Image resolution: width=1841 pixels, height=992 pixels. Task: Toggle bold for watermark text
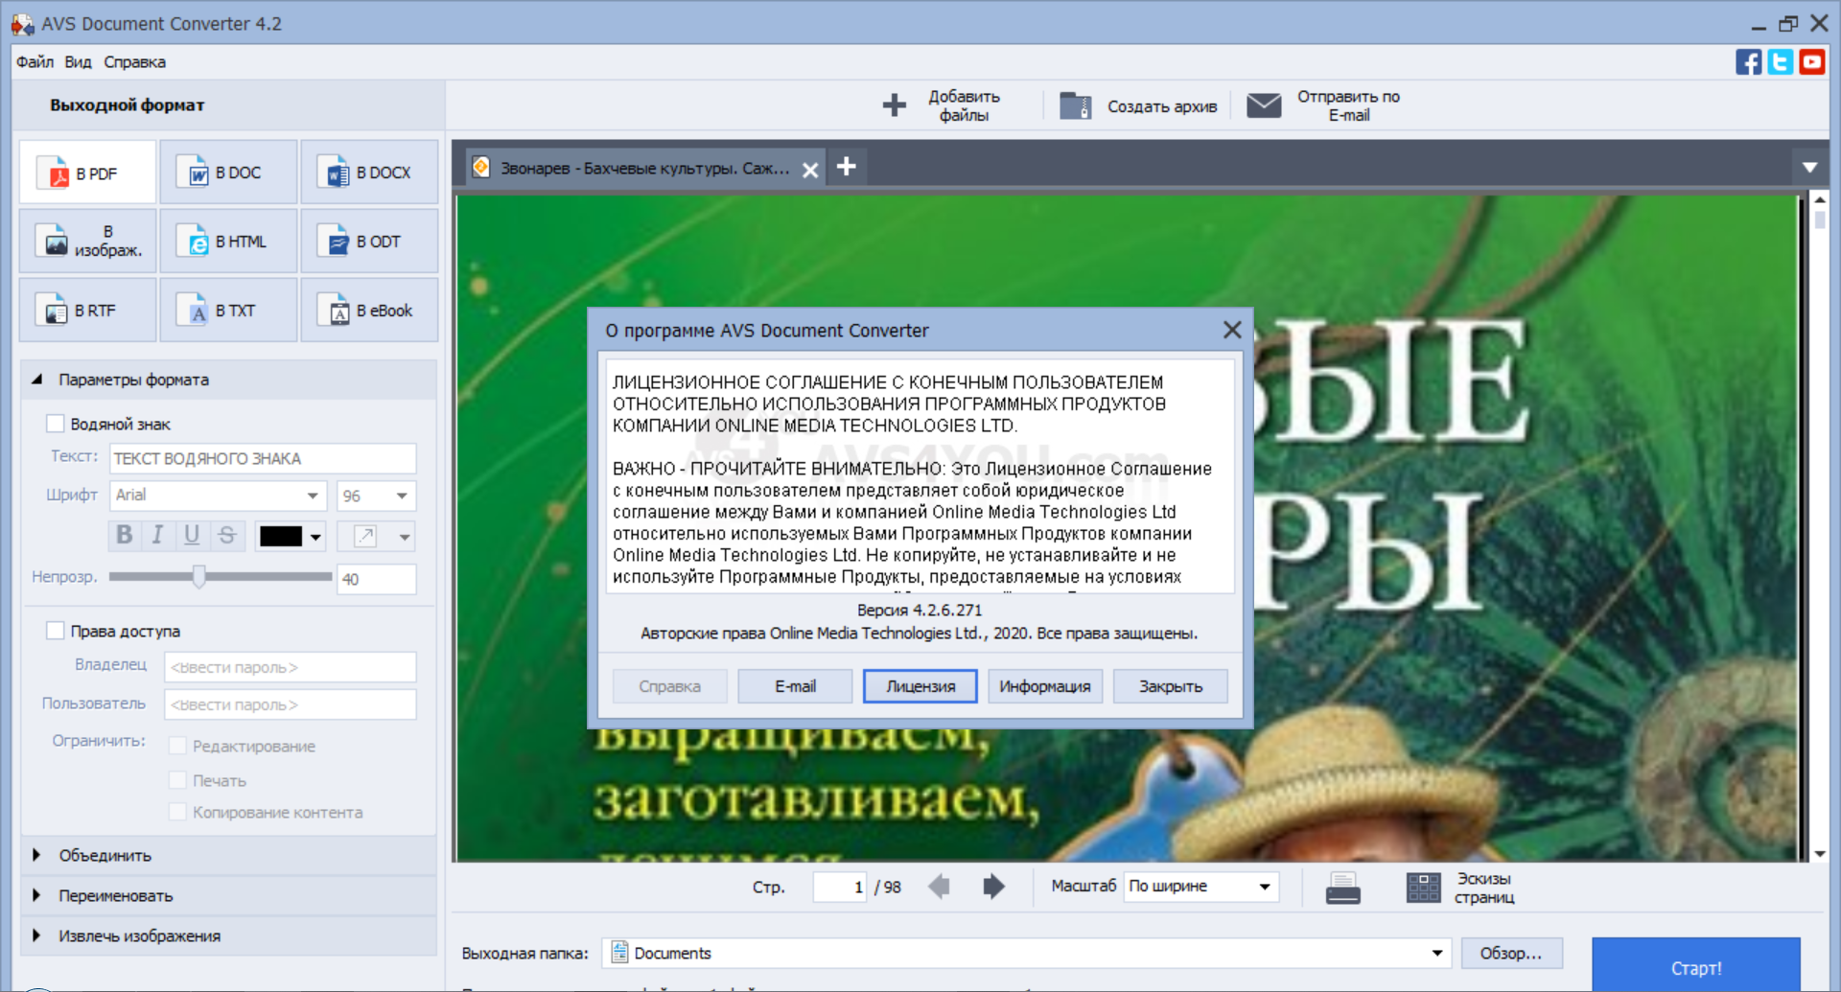pos(125,535)
